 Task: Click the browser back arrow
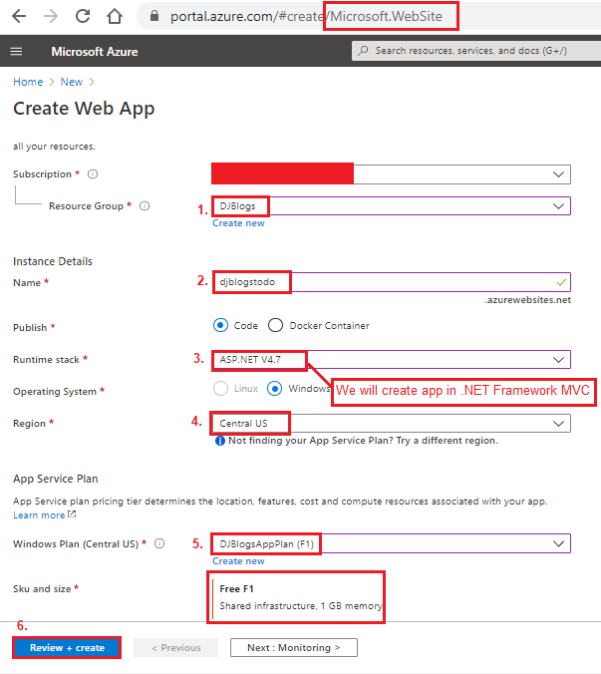click(x=19, y=16)
